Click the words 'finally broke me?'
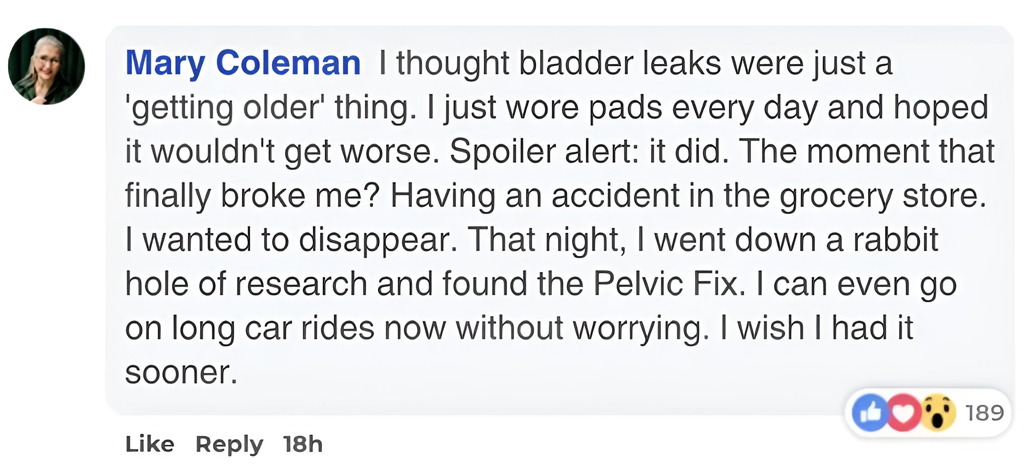The image size is (1030, 474). pyautogui.click(x=251, y=196)
